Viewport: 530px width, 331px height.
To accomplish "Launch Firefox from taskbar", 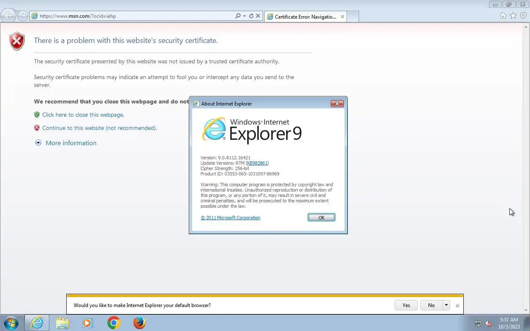I will [x=139, y=323].
